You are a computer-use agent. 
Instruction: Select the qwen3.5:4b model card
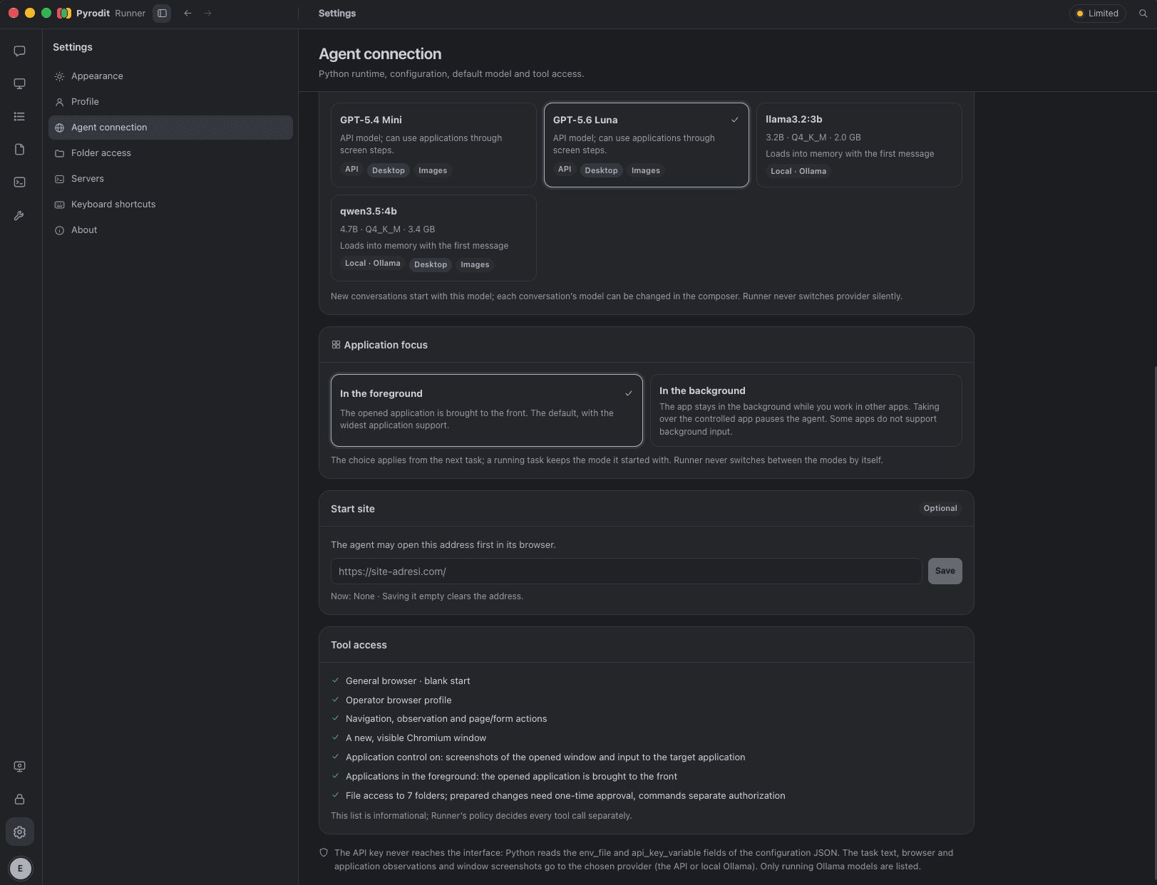coord(433,238)
